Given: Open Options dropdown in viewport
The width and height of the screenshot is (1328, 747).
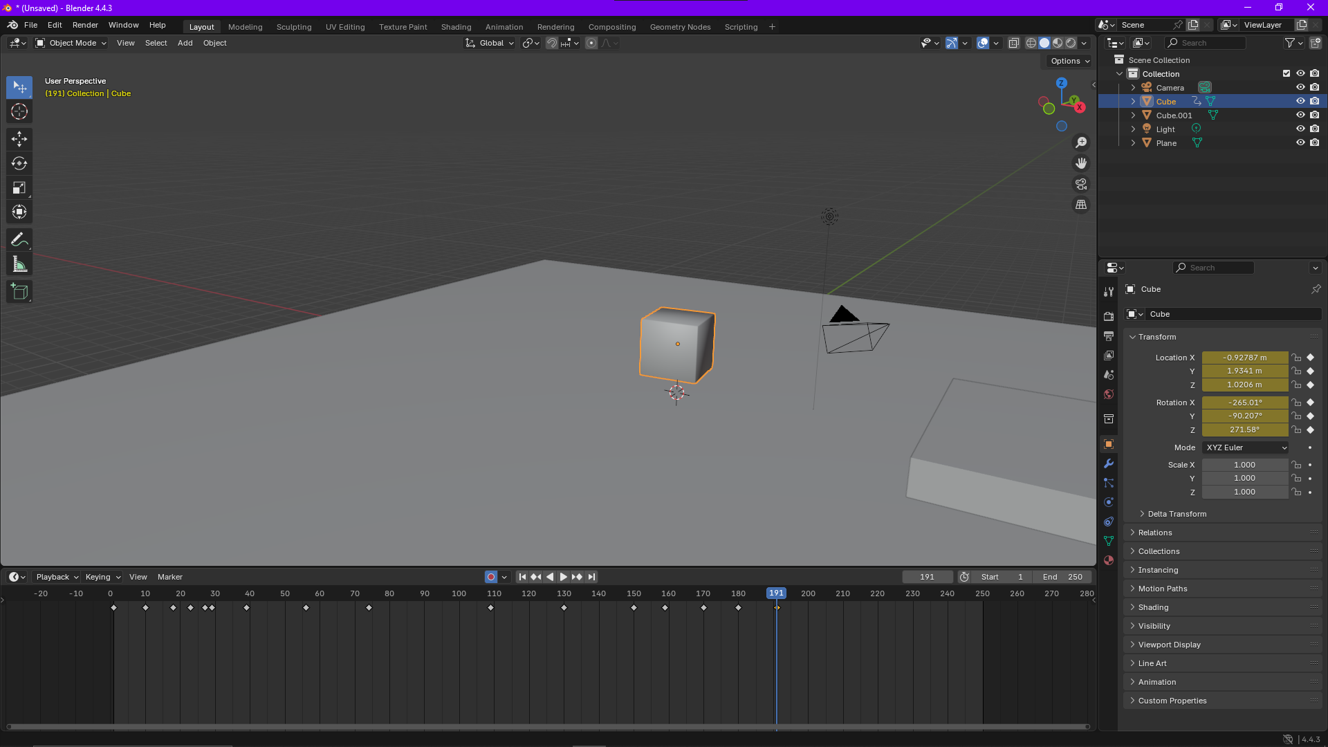Looking at the screenshot, I should pos(1070,61).
